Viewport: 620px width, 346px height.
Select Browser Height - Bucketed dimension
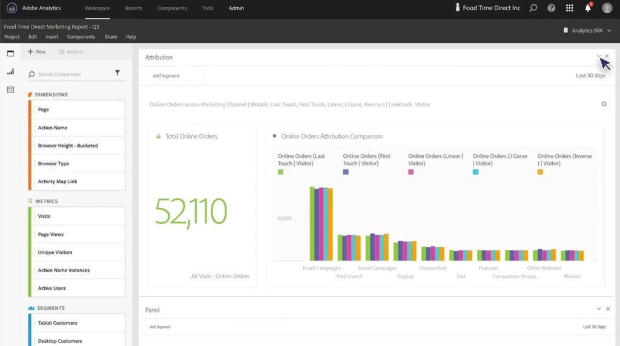77,145
